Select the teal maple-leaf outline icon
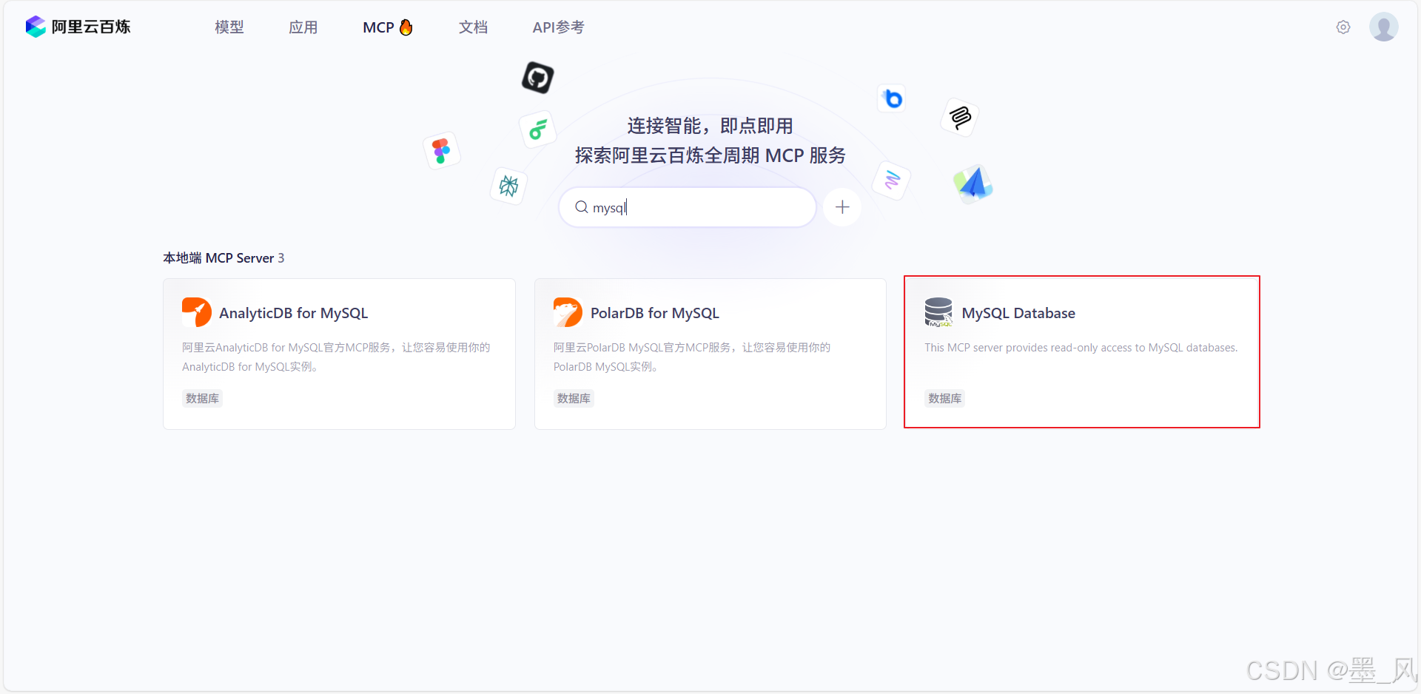This screenshot has width=1421, height=694. 508,186
